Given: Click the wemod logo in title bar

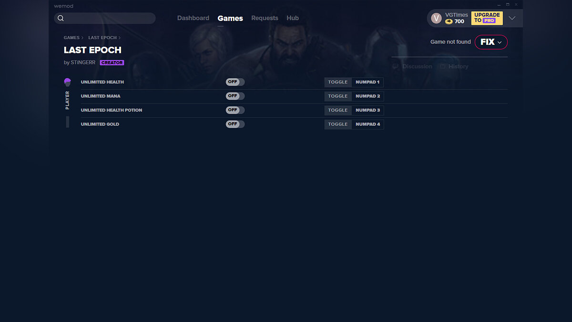Looking at the screenshot, I should pyautogui.click(x=63, y=6).
